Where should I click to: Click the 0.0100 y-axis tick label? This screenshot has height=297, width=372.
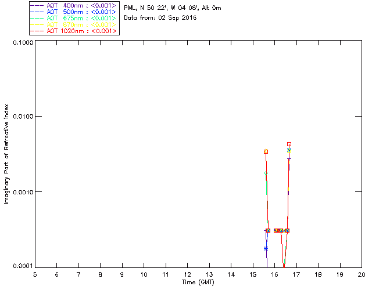[x=23, y=117]
